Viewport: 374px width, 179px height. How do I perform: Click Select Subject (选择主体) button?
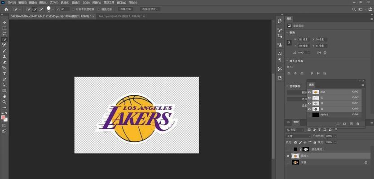126,9
